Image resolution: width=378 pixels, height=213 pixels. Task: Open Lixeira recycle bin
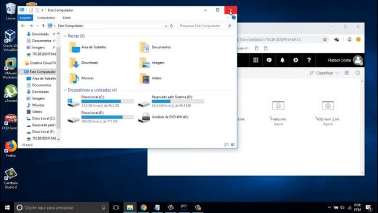11,11
